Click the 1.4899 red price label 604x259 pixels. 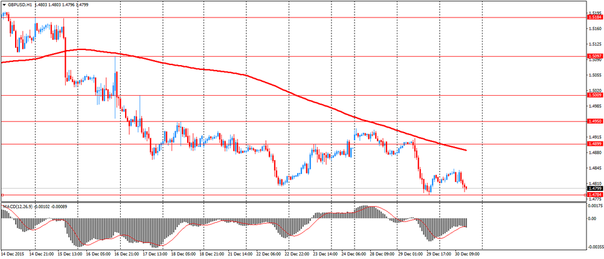pos(594,144)
